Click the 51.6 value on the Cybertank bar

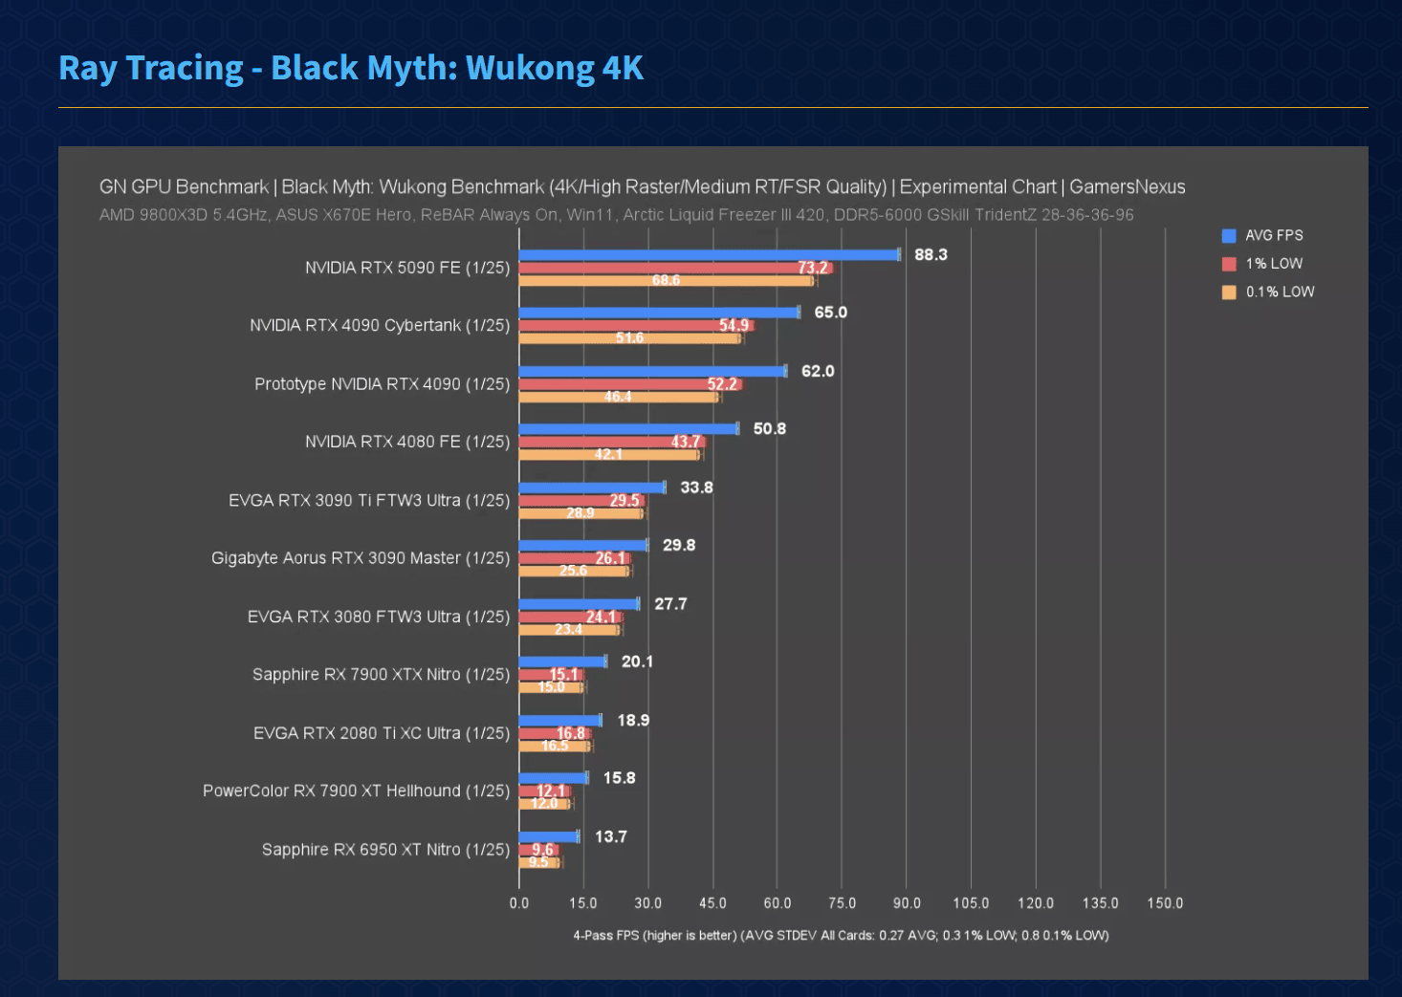[x=629, y=338]
